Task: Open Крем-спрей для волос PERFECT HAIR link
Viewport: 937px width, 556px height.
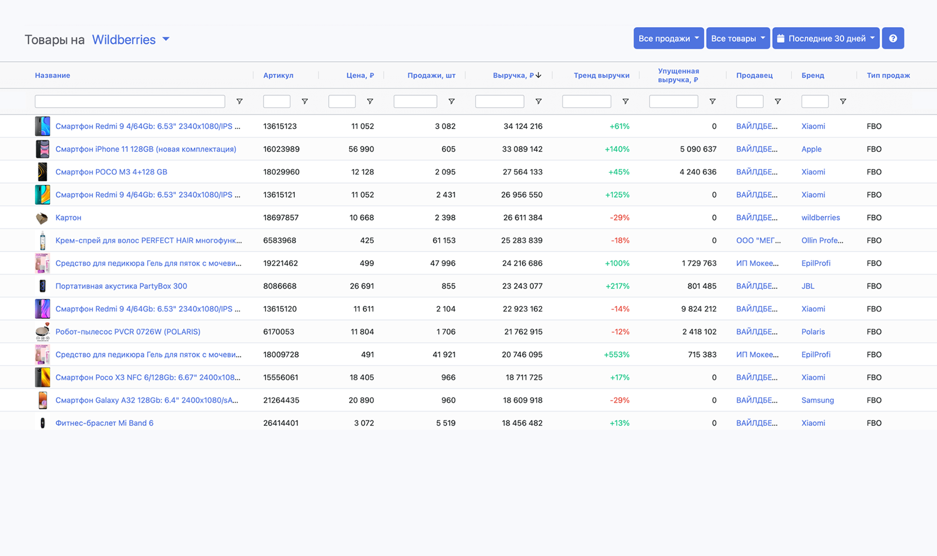Action: point(149,241)
